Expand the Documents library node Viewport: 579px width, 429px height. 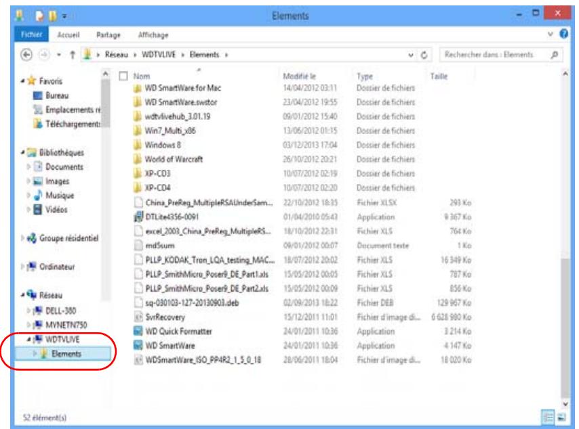click(28, 166)
